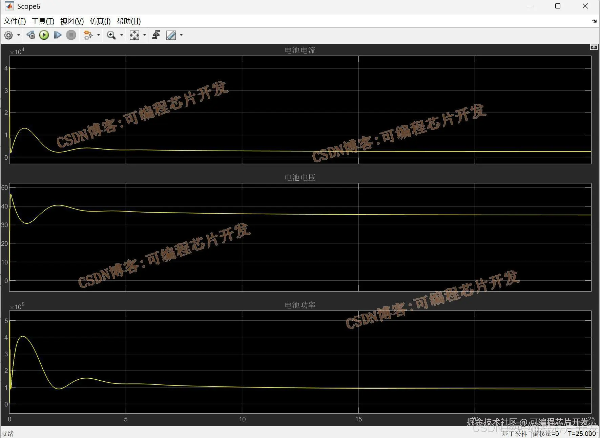The width and height of the screenshot is (600, 438).
Task: Open the 视图(V) menu
Action: (72, 21)
